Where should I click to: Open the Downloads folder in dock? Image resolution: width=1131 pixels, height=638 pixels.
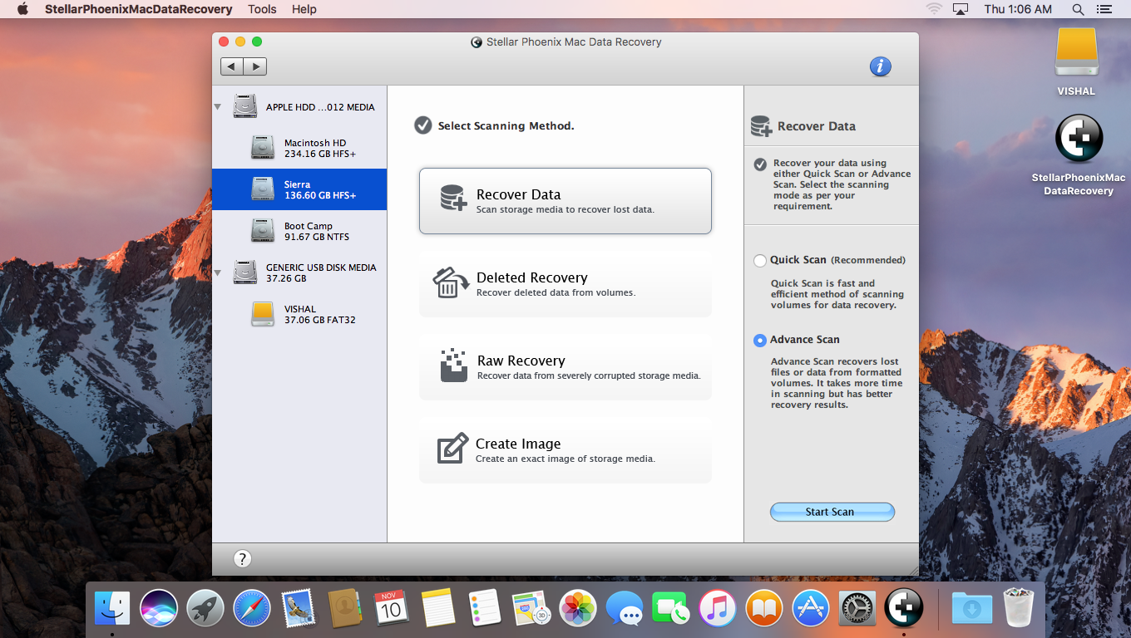[972, 608]
